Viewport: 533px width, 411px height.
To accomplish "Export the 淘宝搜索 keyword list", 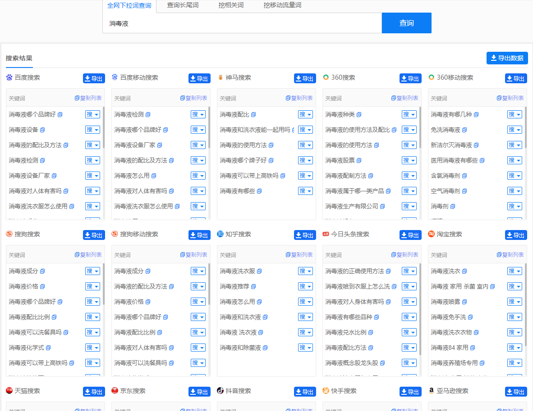I will [516, 235].
